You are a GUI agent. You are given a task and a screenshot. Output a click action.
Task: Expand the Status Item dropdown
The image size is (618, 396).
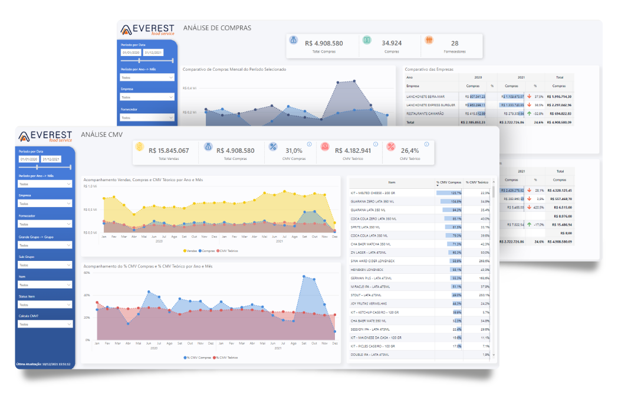[x=45, y=305]
